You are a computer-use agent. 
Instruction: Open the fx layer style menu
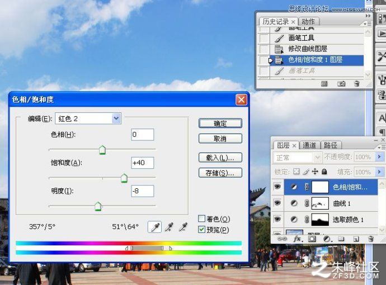tap(298, 239)
